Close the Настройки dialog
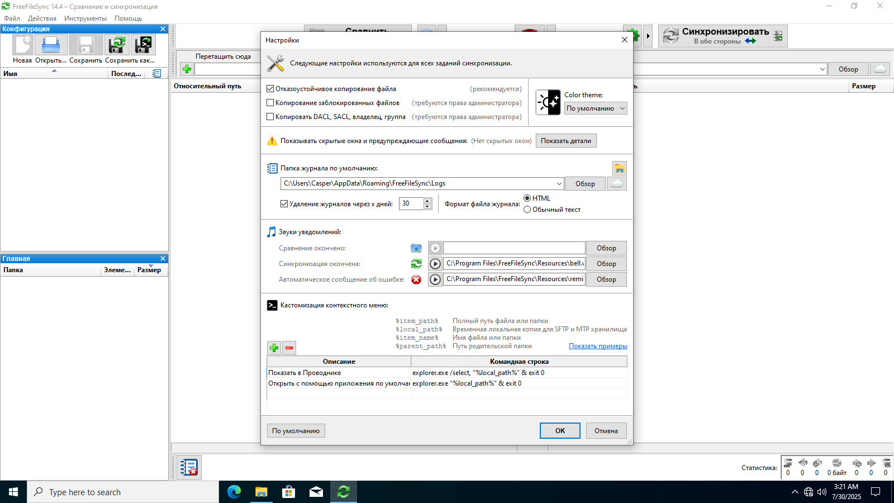 tap(625, 40)
